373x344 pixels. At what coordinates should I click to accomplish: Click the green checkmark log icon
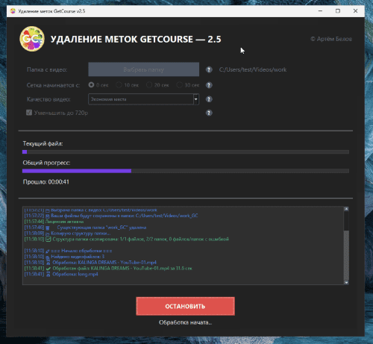(48, 269)
